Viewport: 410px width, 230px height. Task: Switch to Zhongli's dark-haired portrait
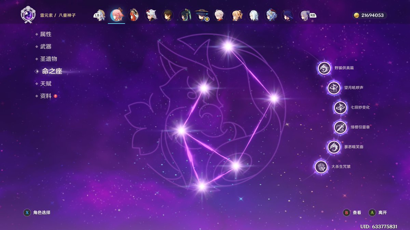pyautogui.click(x=168, y=15)
